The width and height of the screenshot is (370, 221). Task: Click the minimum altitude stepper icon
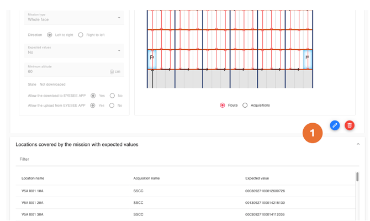point(112,72)
